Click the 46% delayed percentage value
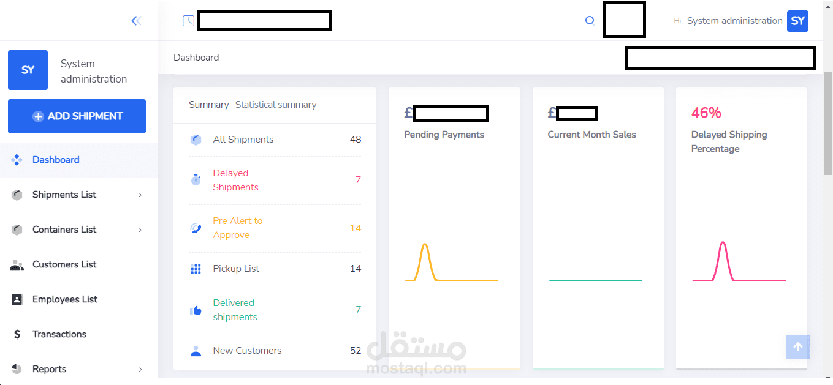The width and height of the screenshot is (833, 385). [706, 113]
